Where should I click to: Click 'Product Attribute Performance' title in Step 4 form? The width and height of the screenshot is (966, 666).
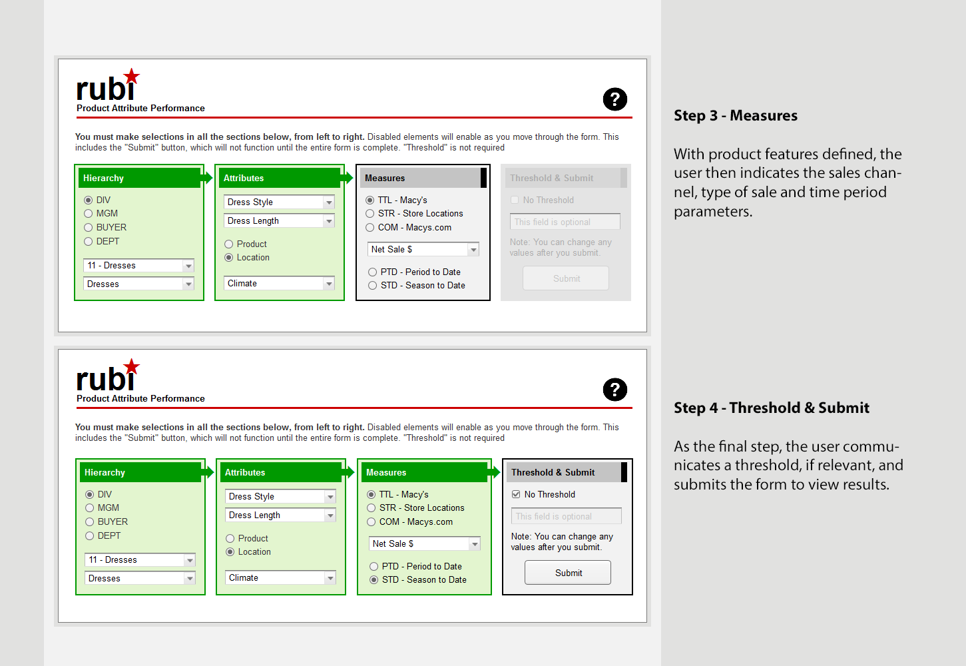point(140,398)
